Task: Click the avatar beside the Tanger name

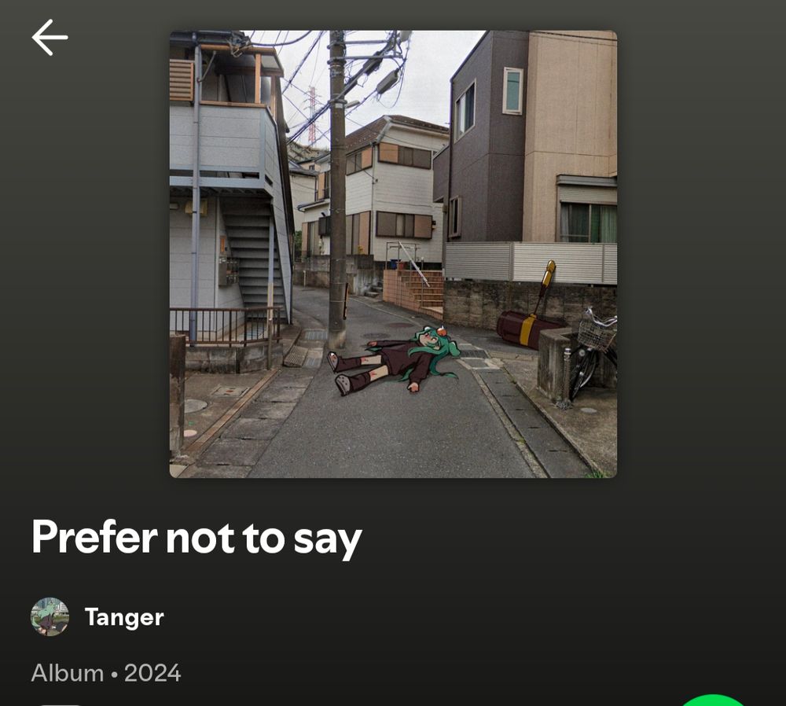Action: [x=50, y=616]
